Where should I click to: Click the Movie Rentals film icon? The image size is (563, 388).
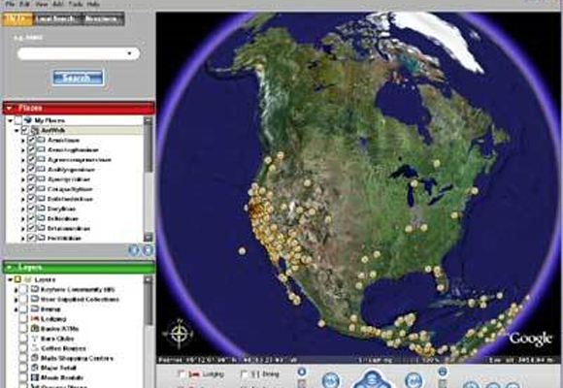(35, 377)
